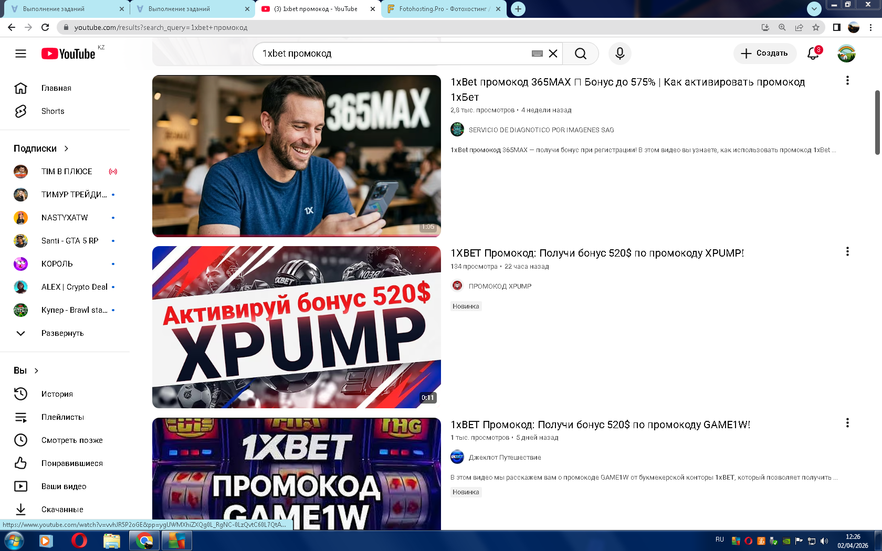This screenshot has width=882, height=551.
Task: Open the browser zoom magnifier icon
Action: pyautogui.click(x=782, y=27)
